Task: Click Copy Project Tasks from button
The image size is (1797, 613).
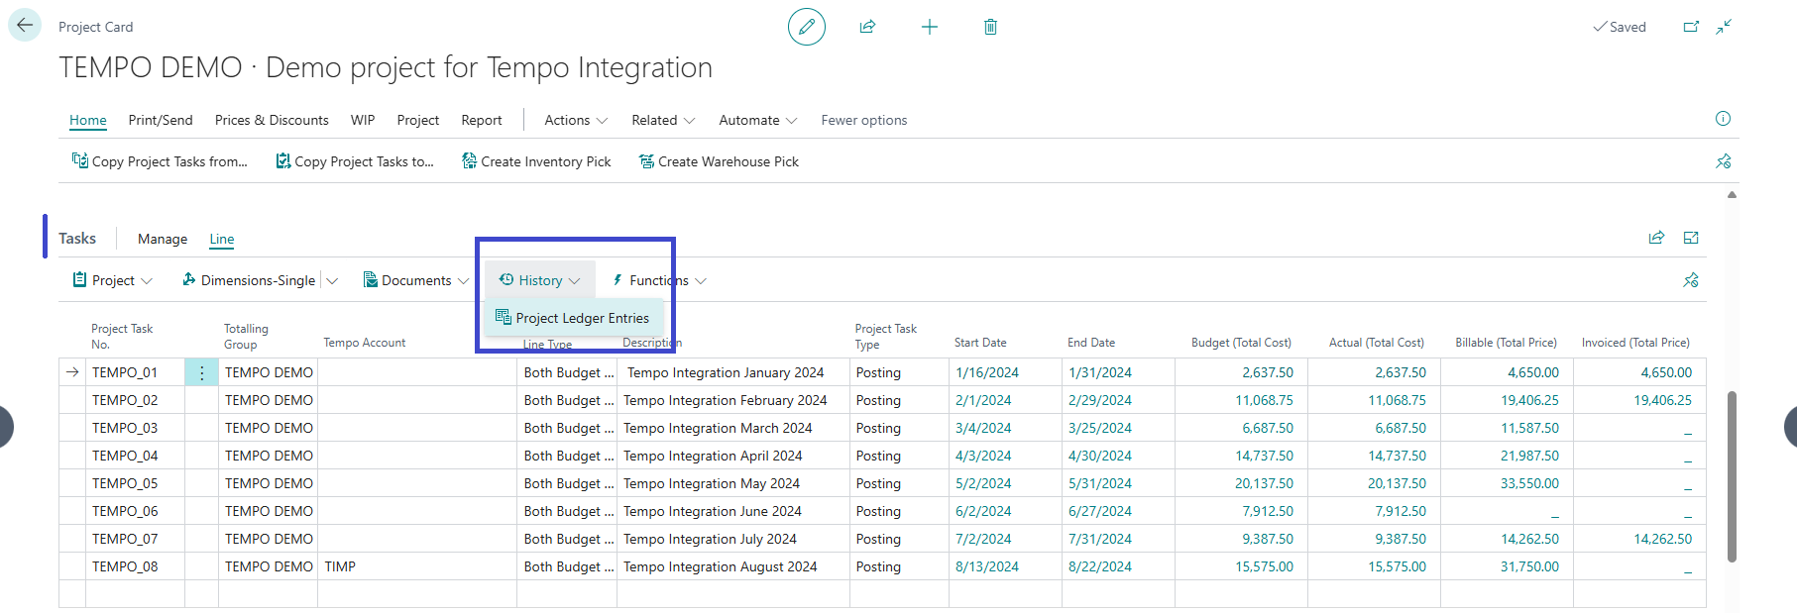Action: pos(160,161)
